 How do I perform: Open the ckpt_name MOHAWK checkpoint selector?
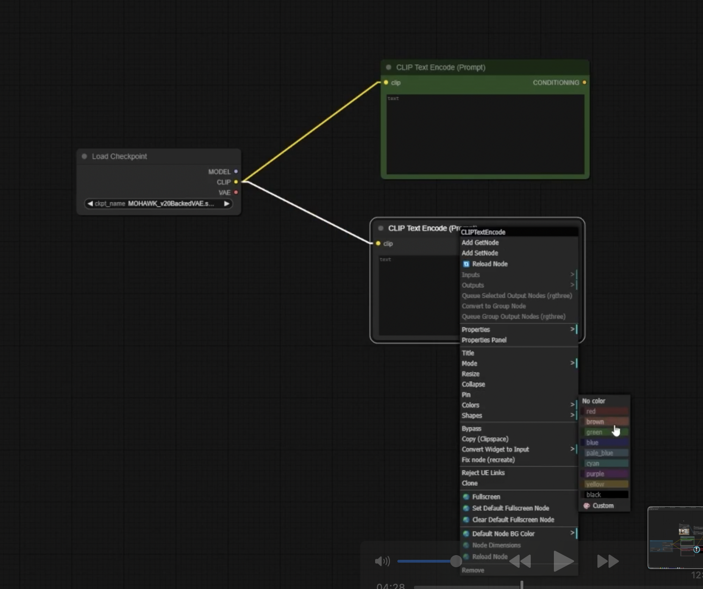(158, 203)
